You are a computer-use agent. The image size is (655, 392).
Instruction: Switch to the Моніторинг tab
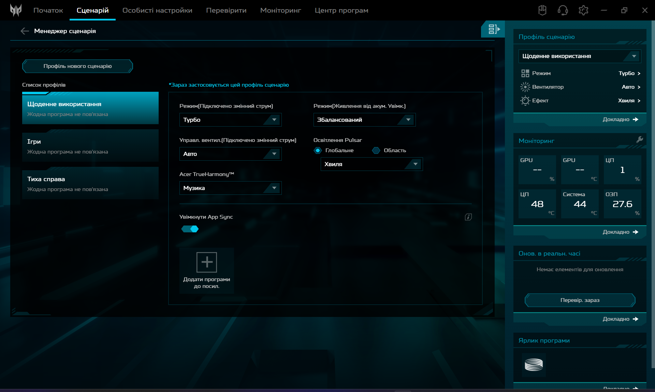click(x=280, y=10)
